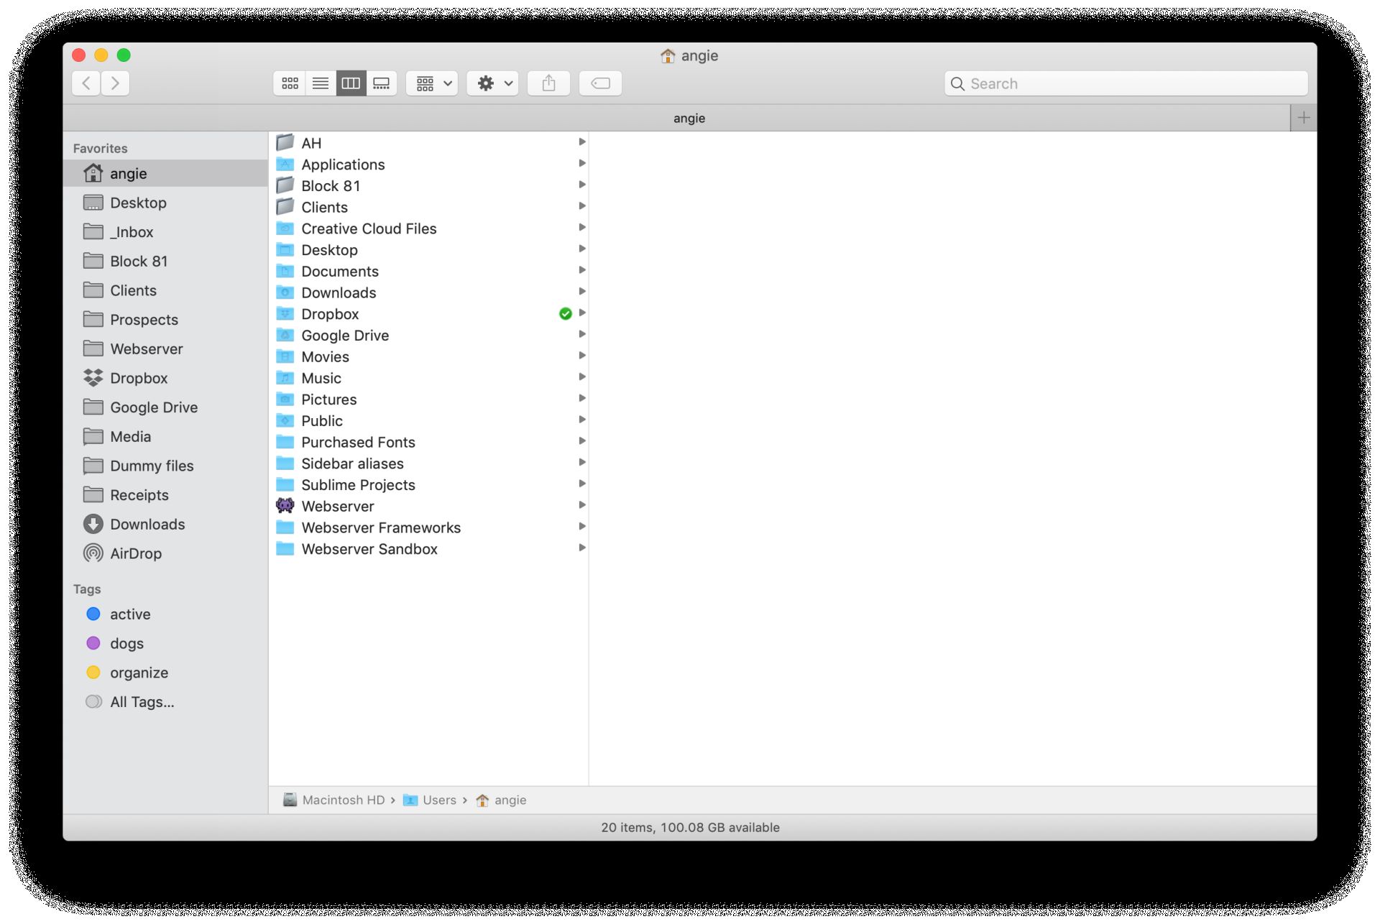The image size is (1380, 924).
Task: Select column view mode
Action: click(351, 83)
